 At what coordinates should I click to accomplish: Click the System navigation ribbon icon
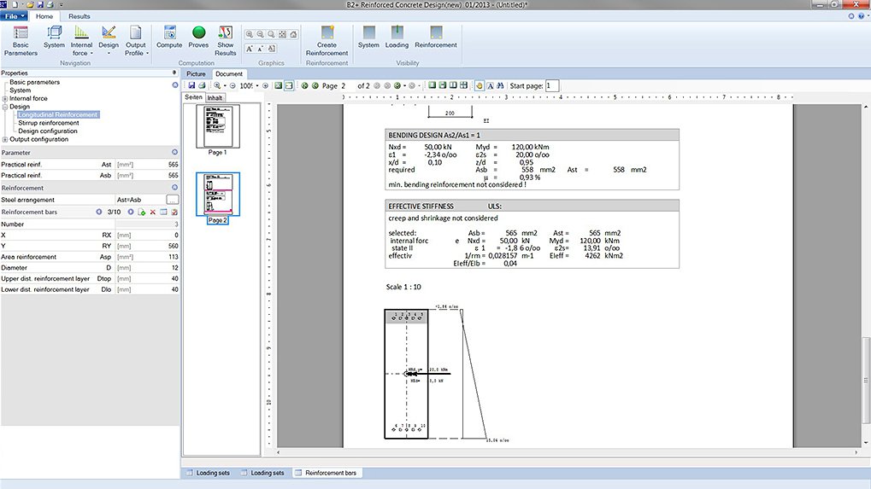click(54, 38)
